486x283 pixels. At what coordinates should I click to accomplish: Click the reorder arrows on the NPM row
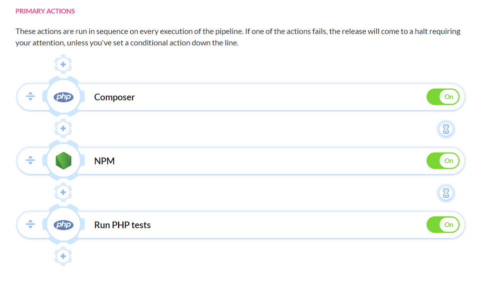coord(30,160)
